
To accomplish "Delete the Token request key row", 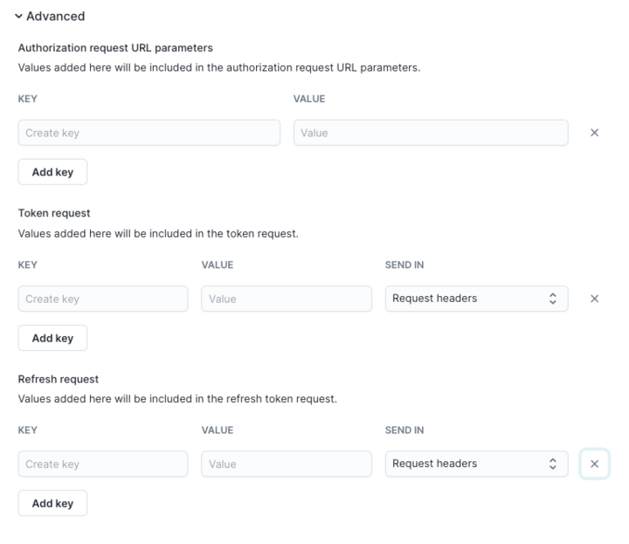I will (594, 299).
